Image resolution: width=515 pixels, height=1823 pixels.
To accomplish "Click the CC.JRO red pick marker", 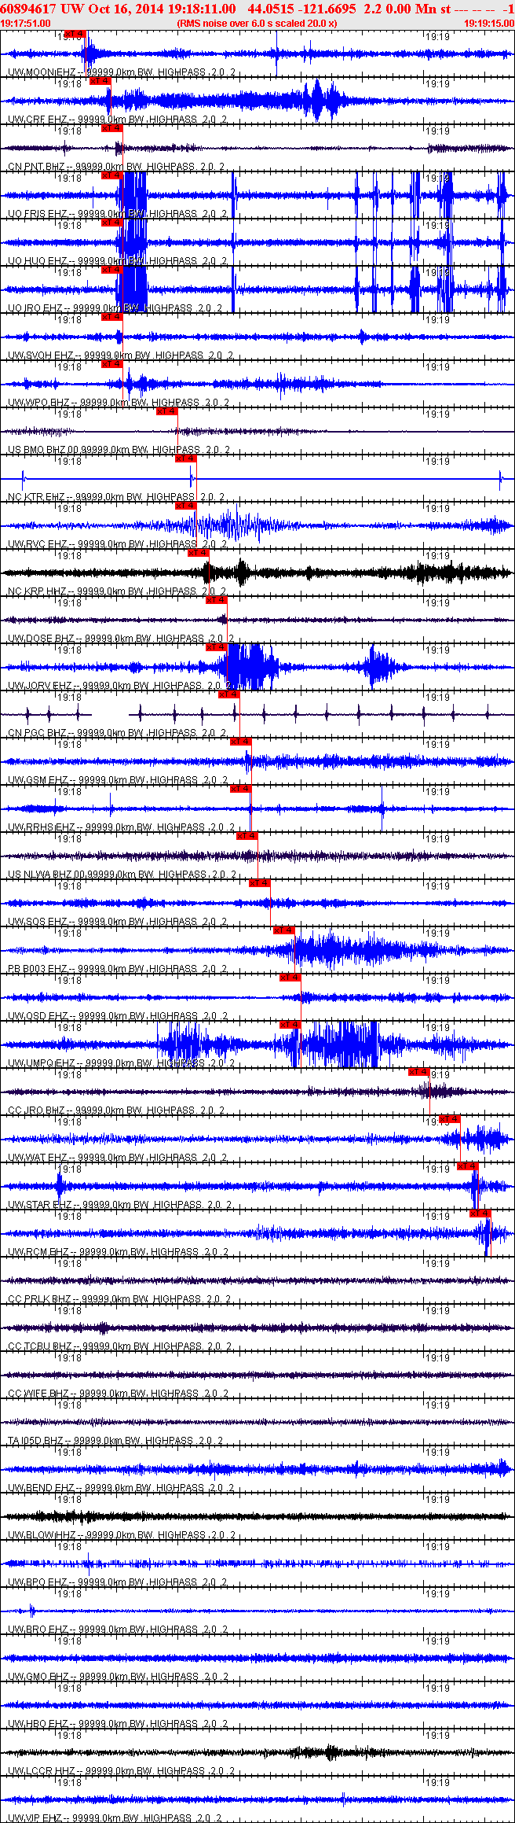I will click(418, 1072).
